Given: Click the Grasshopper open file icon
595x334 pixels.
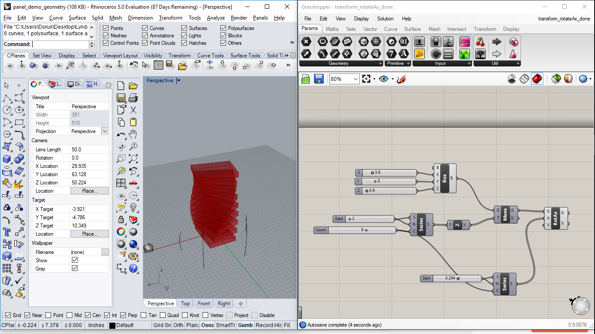Looking at the screenshot, I should click(305, 79).
